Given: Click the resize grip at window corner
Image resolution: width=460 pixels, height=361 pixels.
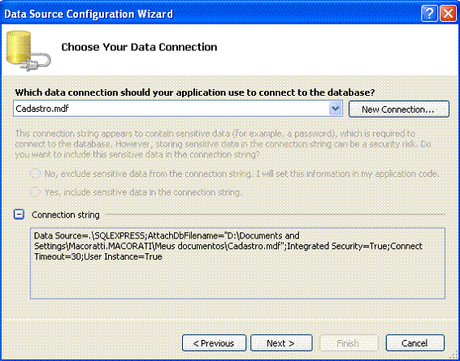Looking at the screenshot, I should click(x=455, y=356).
